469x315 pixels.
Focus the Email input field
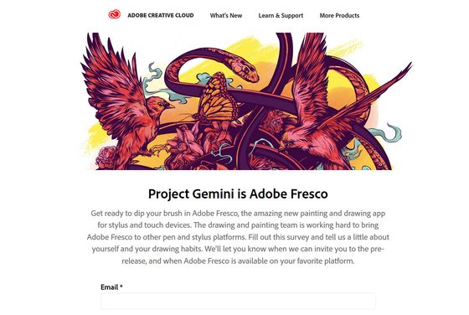pyautogui.click(x=238, y=301)
